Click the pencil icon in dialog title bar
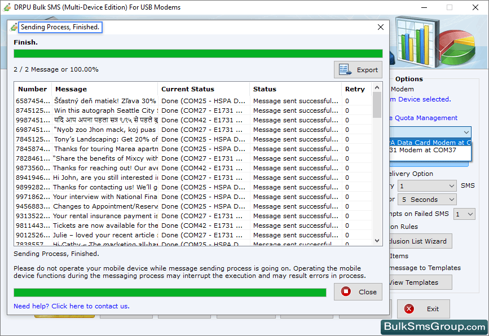 click(14, 27)
